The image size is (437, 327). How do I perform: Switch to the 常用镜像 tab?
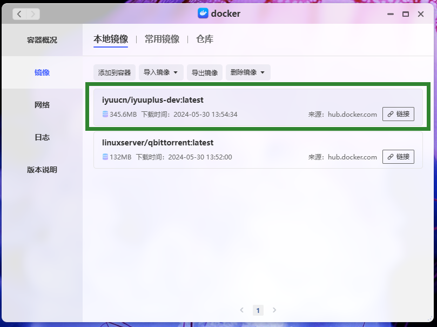(162, 39)
